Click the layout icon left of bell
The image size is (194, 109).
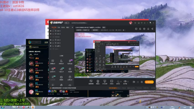(x=144, y=29)
